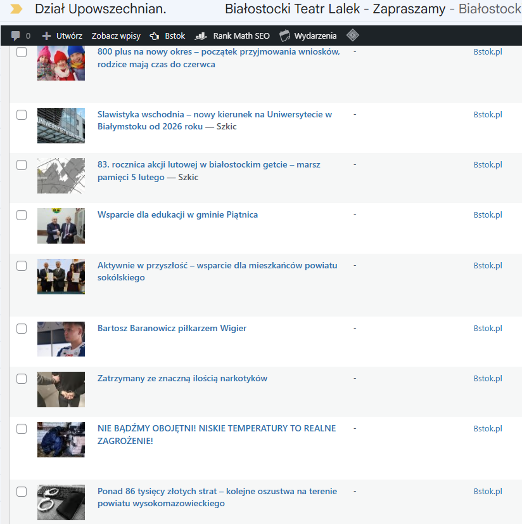Screen dimensions: 522x524
Task: Click Zobacz wpisy in the admin toolbar
Action: [116, 36]
